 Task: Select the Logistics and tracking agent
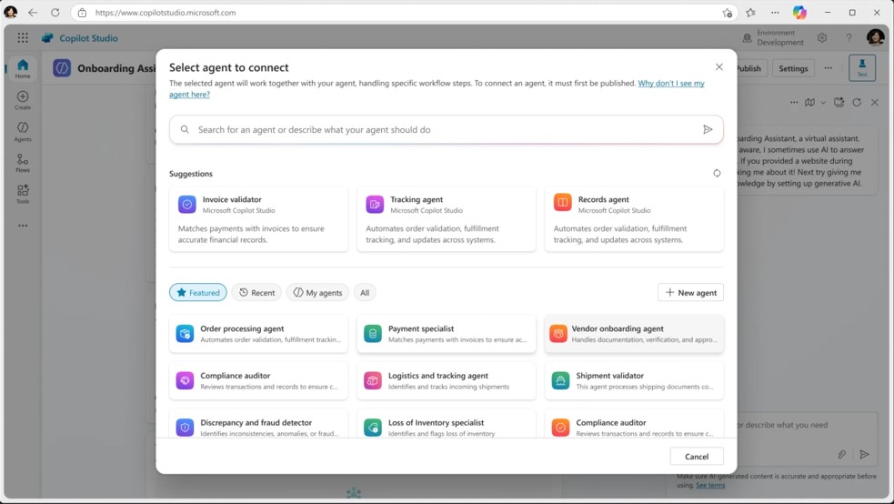coord(447,380)
